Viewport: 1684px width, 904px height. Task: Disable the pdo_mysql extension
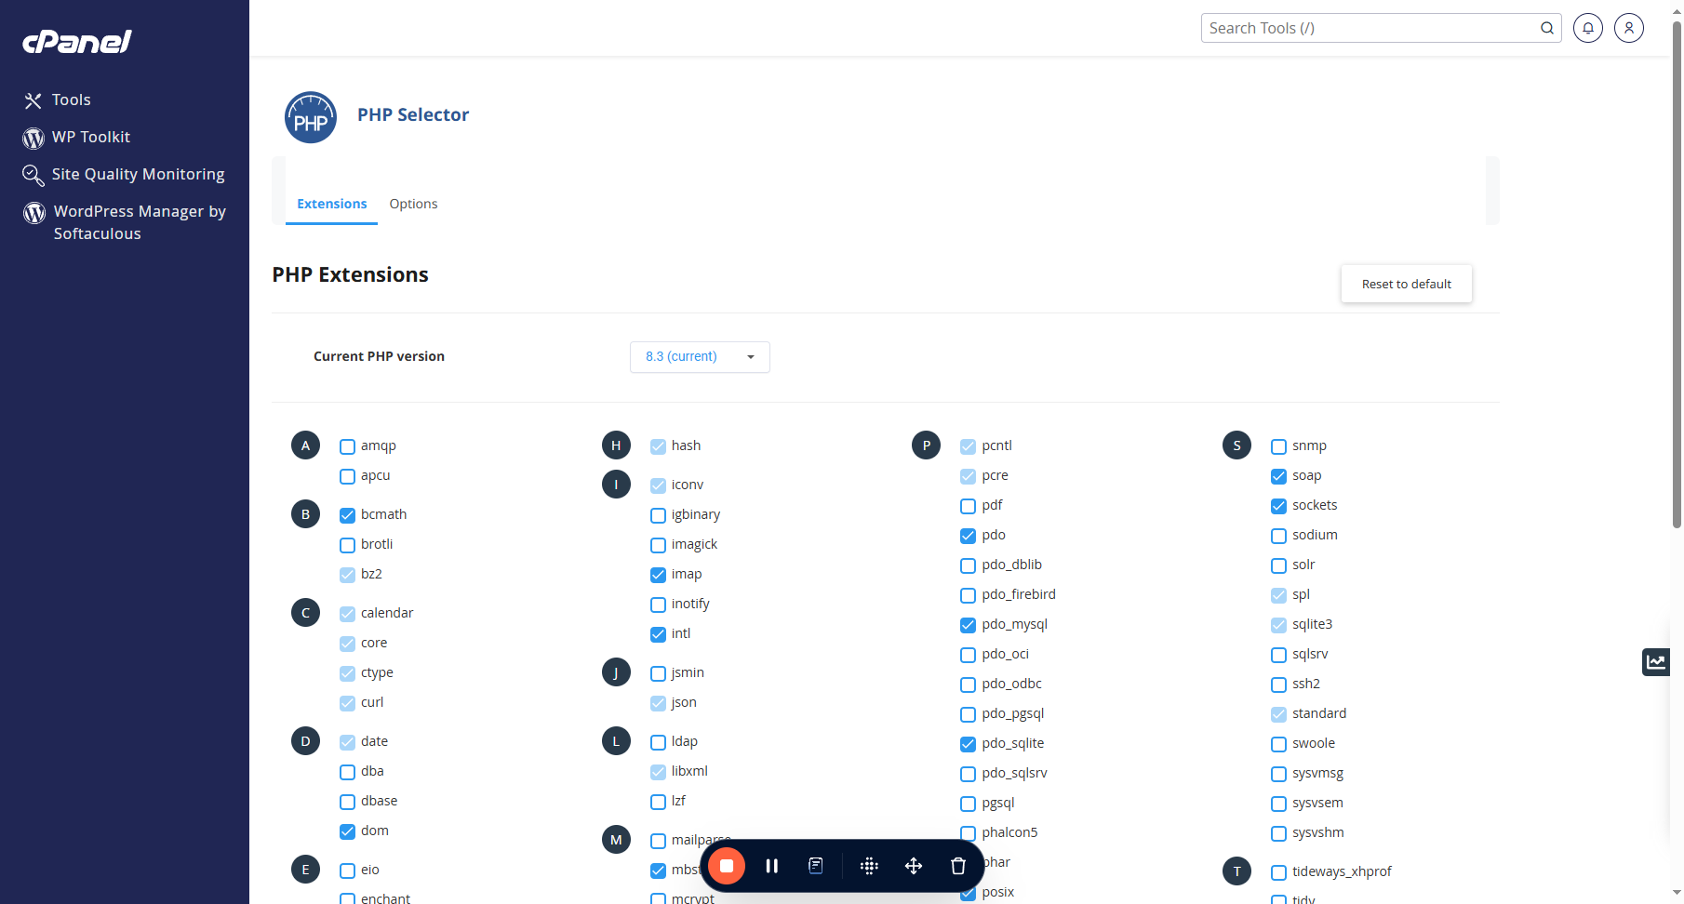(x=968, y=625)
